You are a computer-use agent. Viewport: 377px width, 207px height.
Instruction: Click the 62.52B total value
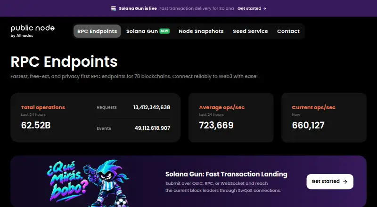click(x=36, y=125)
